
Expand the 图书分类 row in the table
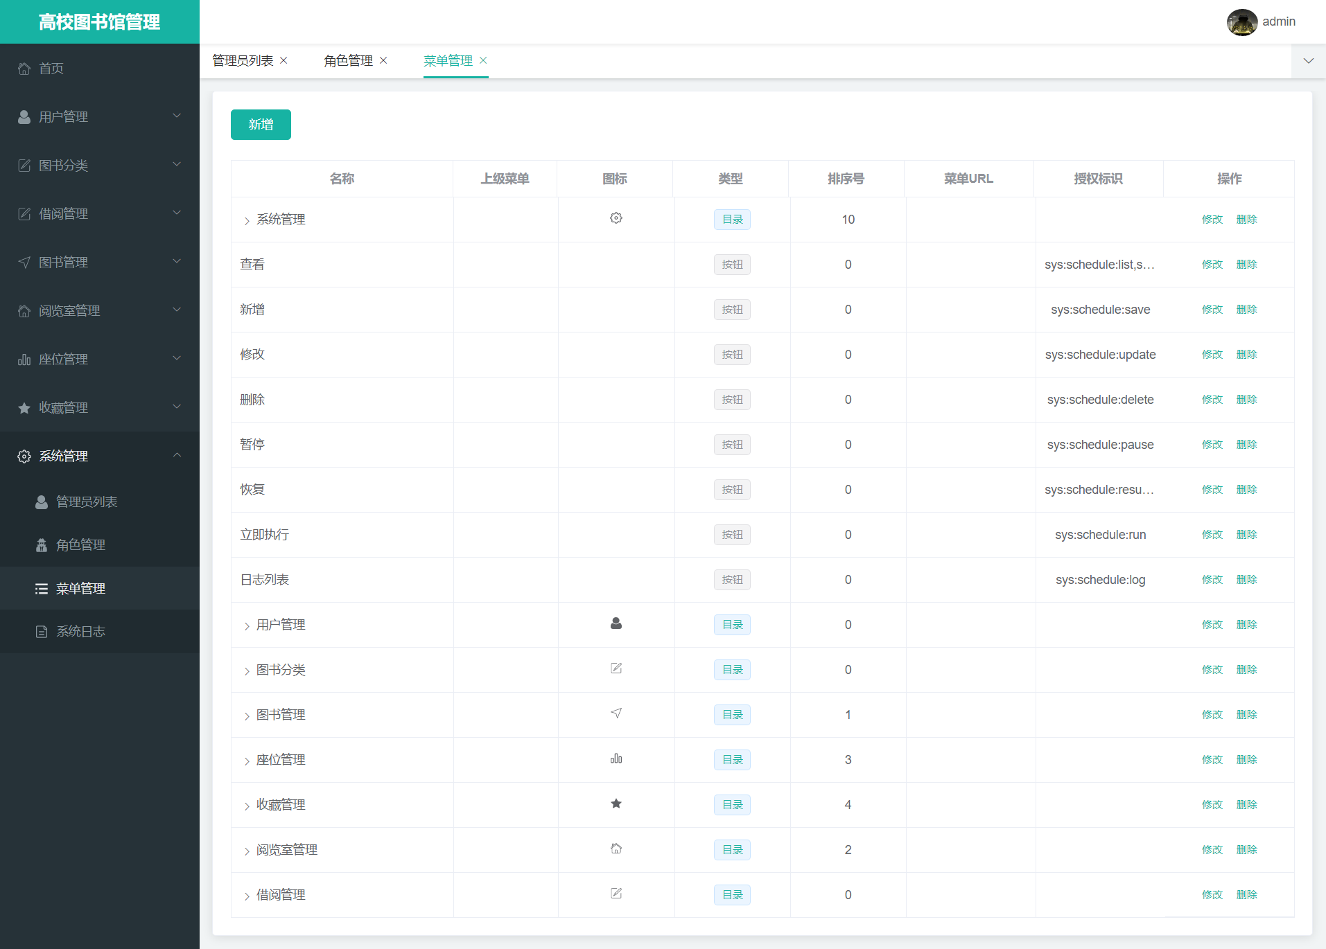pos(247,671)
